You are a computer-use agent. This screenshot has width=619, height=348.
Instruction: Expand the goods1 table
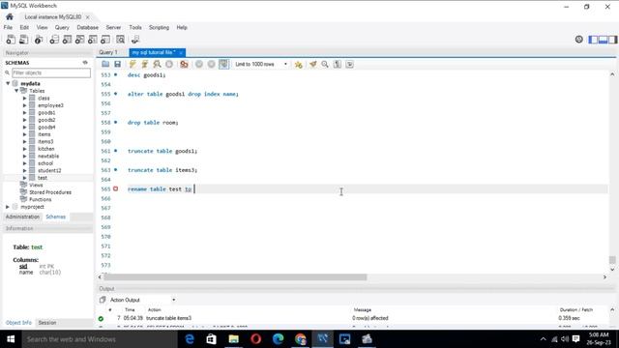pos(24,112)
